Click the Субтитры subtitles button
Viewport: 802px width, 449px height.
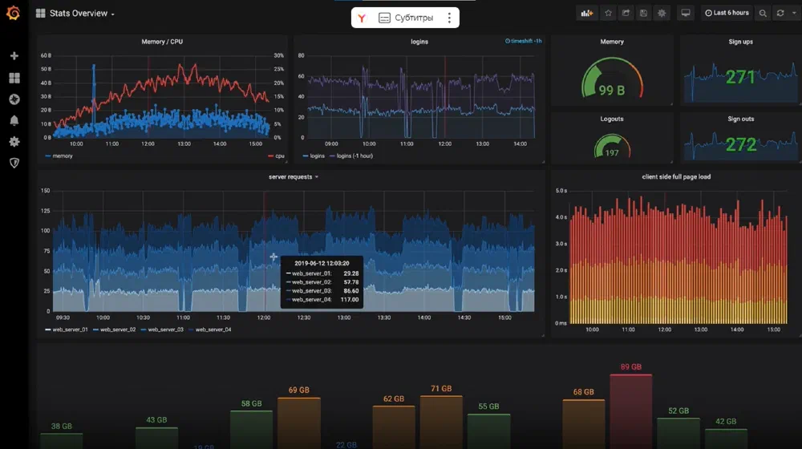pos(406,18)
